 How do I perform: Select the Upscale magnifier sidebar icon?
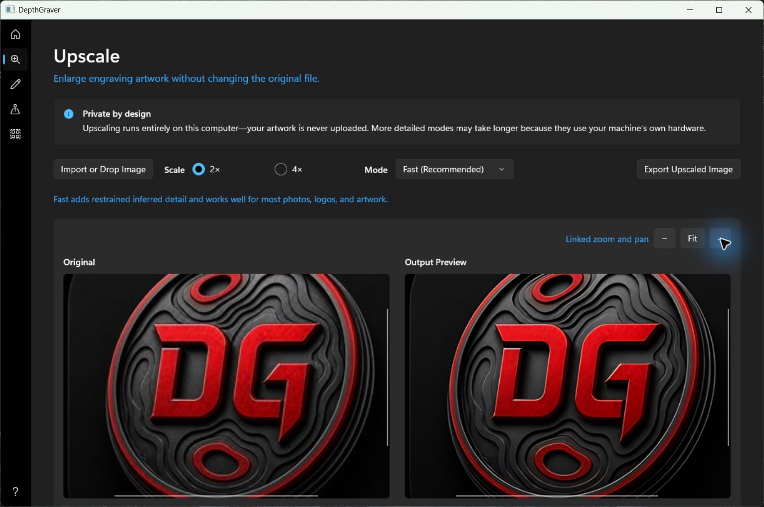pos(15,59)
